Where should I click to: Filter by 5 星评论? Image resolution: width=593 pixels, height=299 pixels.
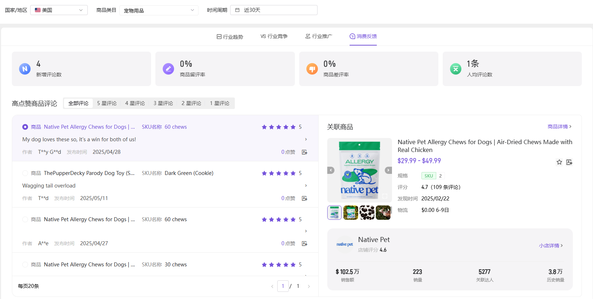[x=107, y=103]
